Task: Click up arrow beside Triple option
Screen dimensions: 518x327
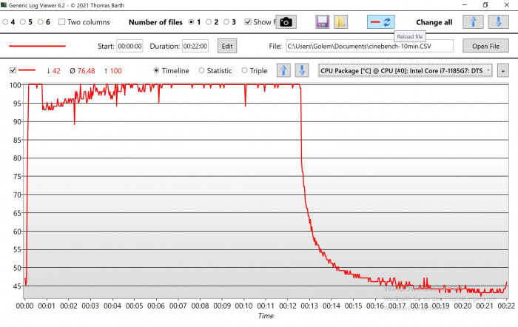Action: coord(283,71)
